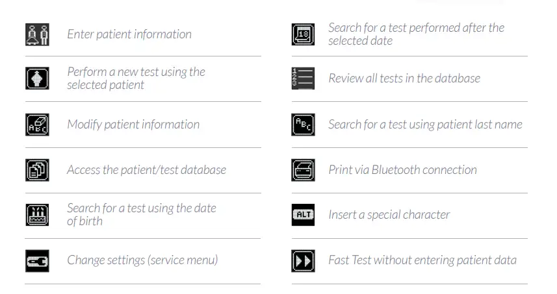The width and height of the screenshot is (557, 294).
Task: Click the 'Enter patient information' text
Action: 129,34
